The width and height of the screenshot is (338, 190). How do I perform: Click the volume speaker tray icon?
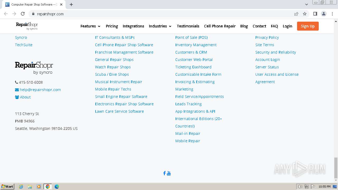click(x=300, y=187)
